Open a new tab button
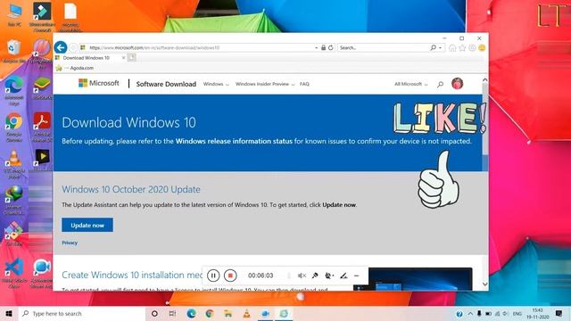Screen dimensions: 571x321 132,57
